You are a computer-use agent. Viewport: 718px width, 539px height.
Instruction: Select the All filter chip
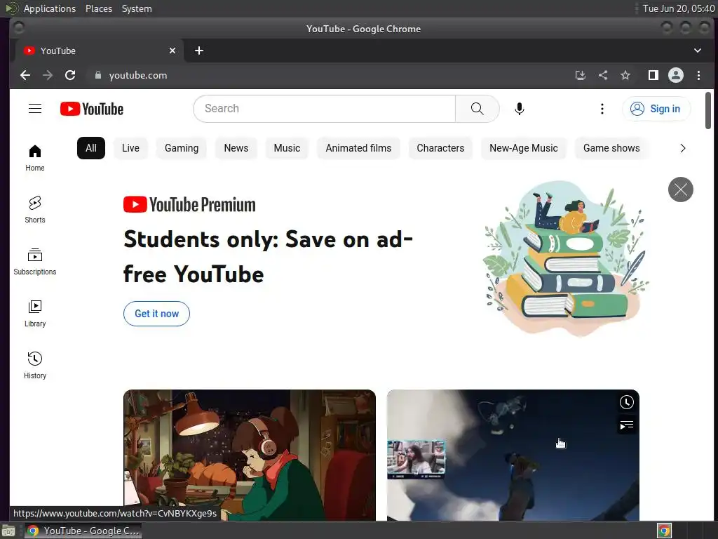(90, 148)
